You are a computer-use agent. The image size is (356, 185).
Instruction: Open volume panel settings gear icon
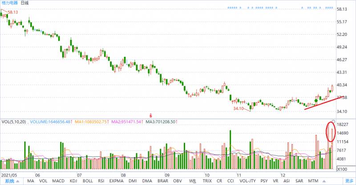pyautogui.click(x=333, y=122)
